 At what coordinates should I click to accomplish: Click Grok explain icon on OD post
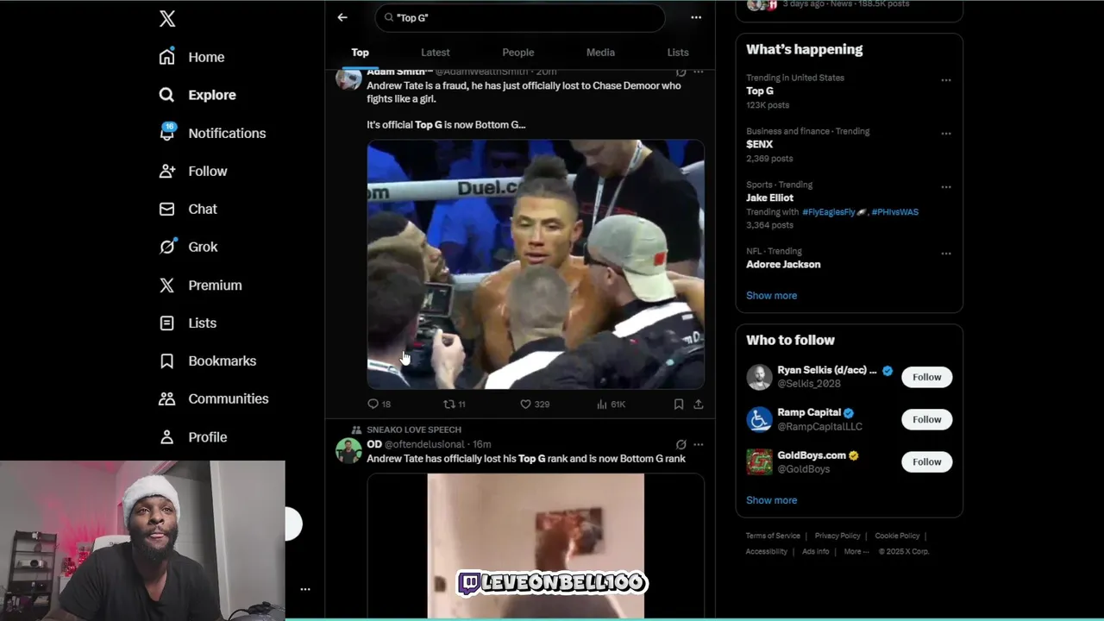(x=681, y=444)
